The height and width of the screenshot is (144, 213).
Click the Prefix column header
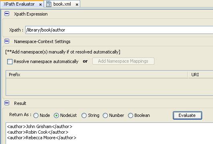tap(97, 75)
